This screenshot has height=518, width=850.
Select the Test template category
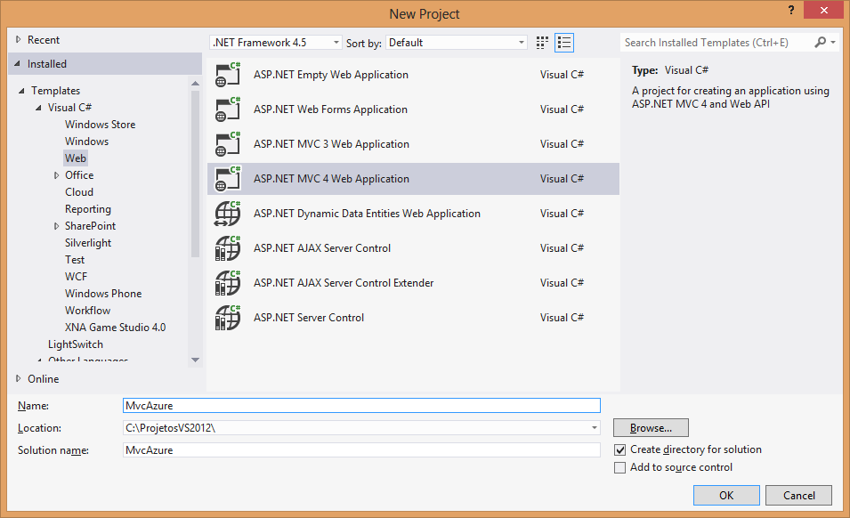[x=75, y=260]
